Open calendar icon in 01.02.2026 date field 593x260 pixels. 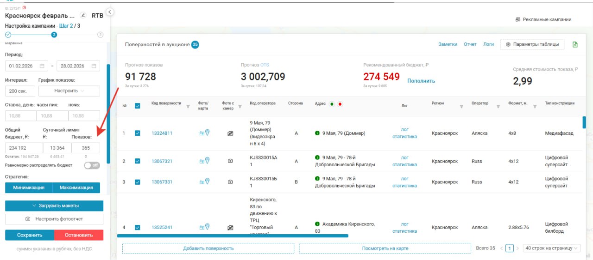[42, 66]
